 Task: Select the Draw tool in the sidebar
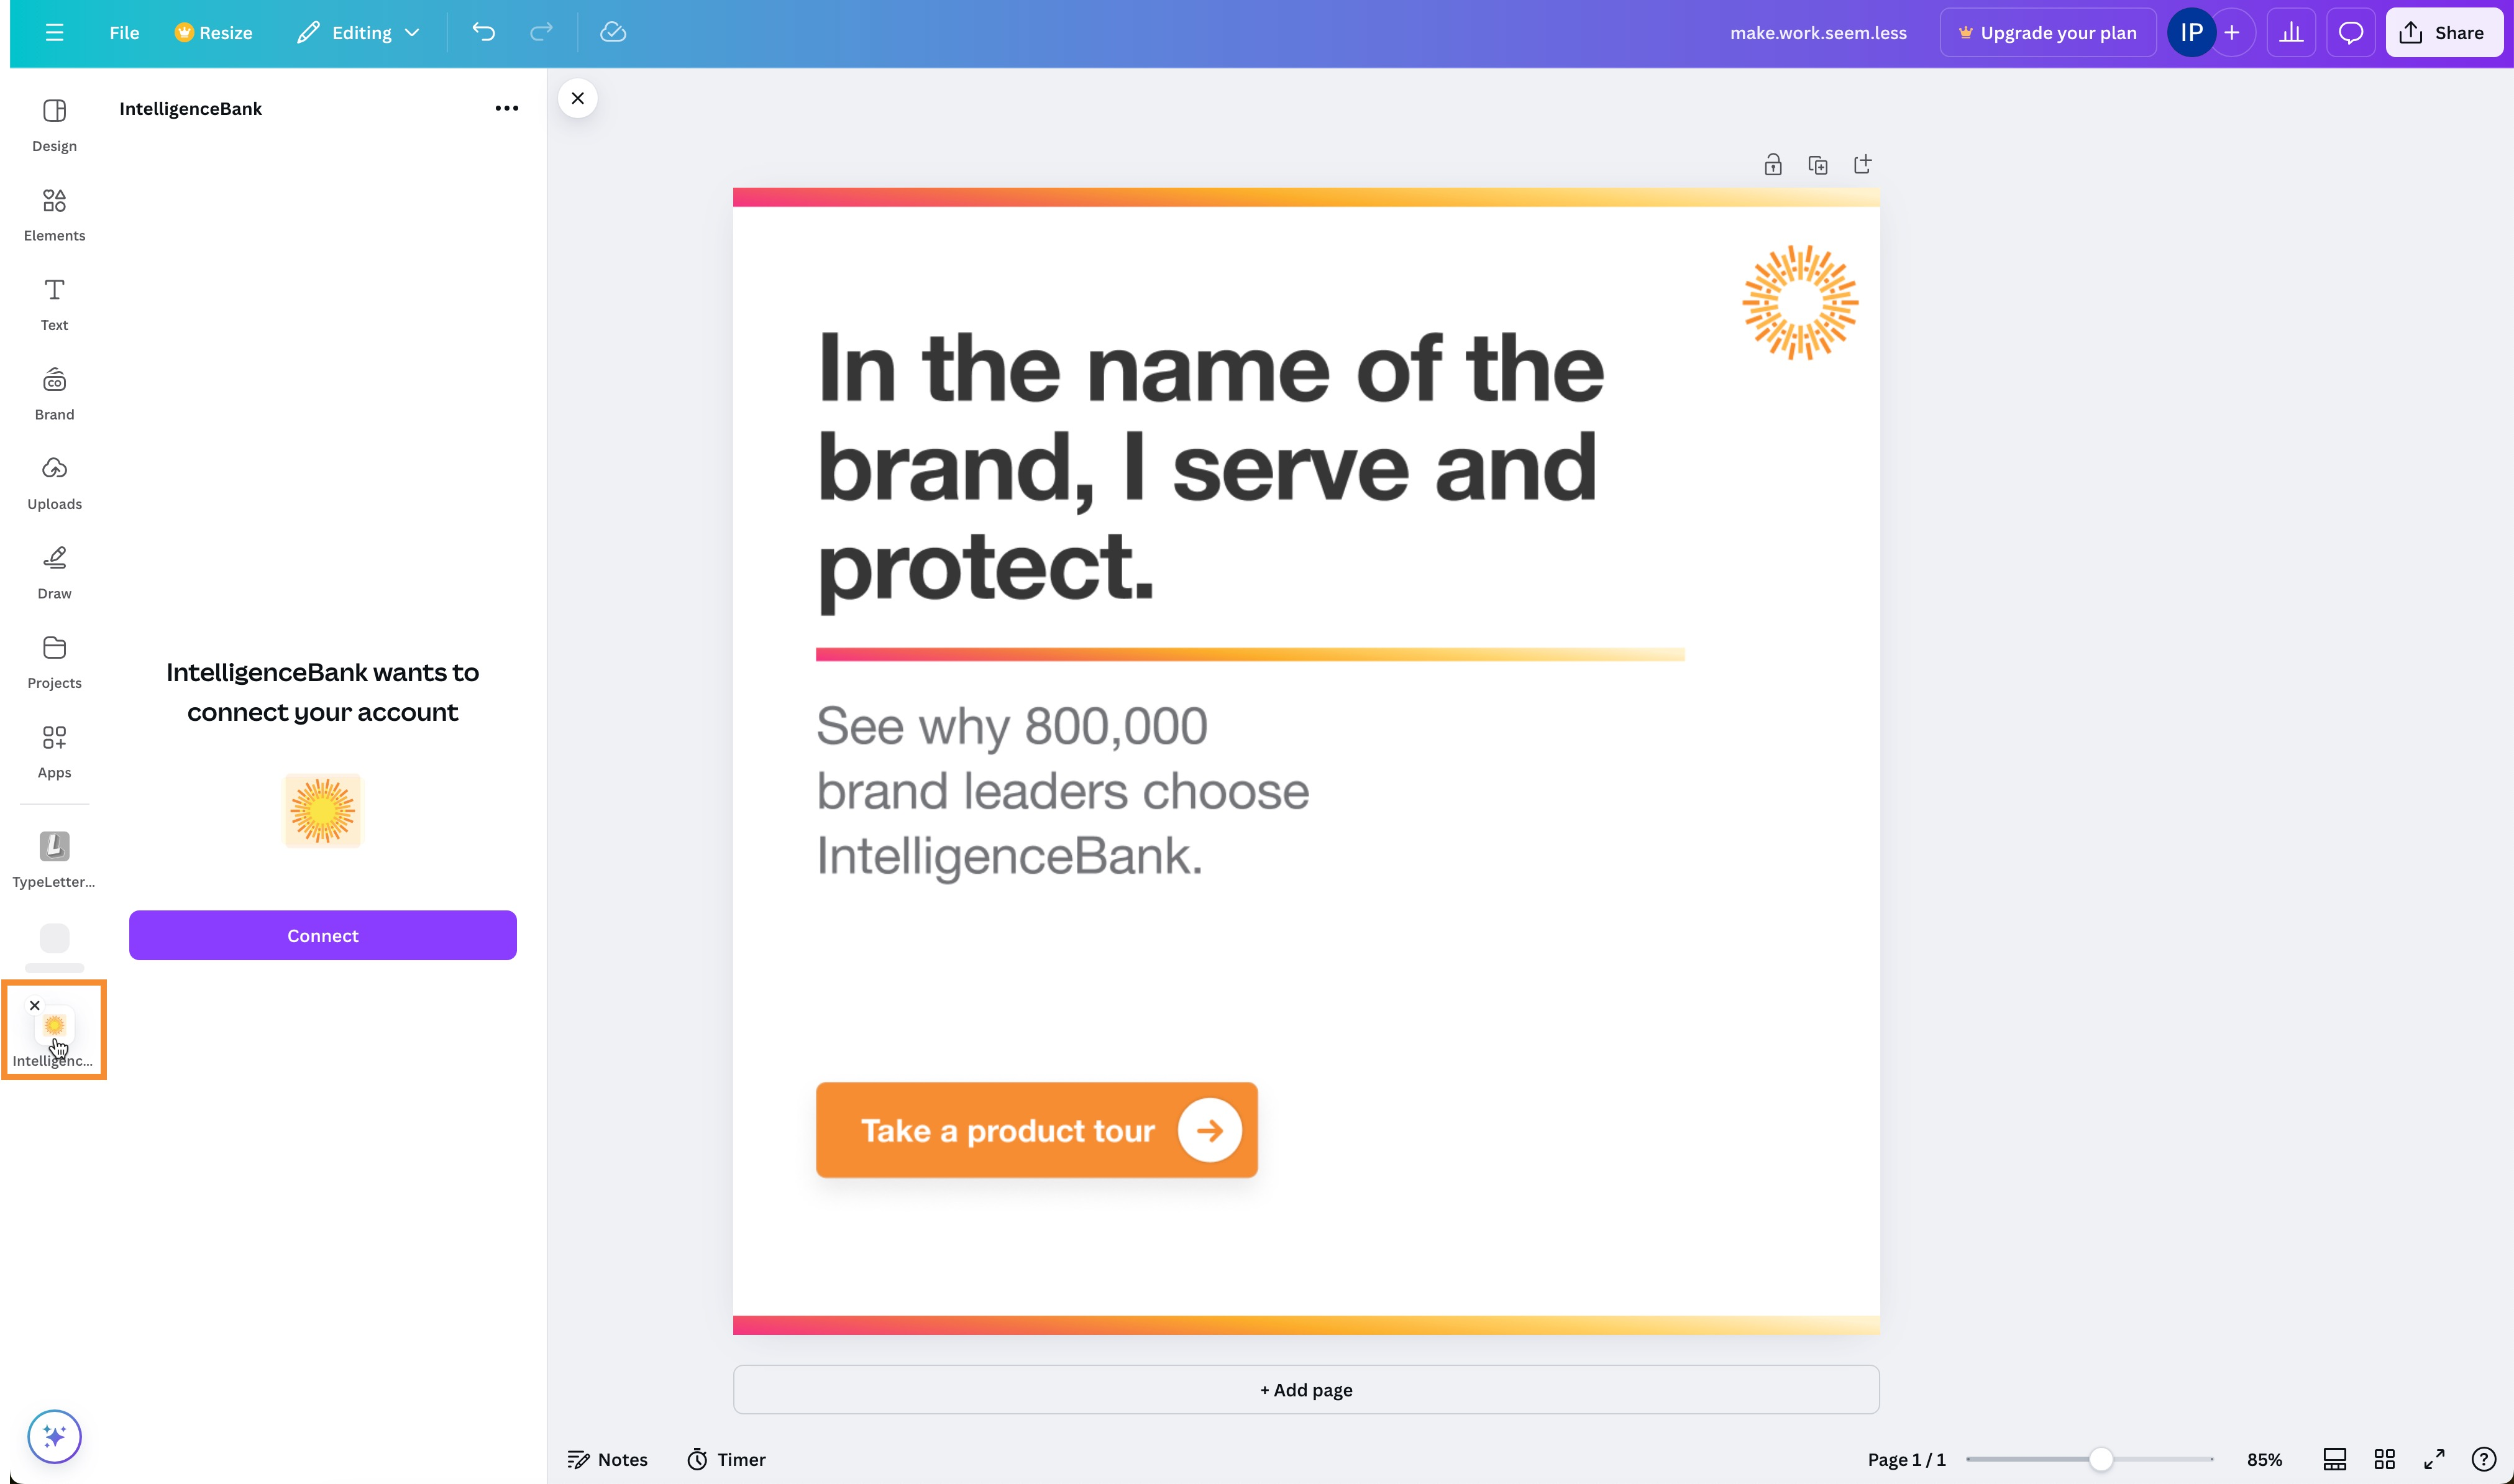click(54, 572)
